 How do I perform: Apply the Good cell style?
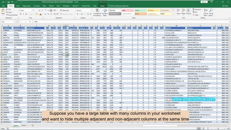pos(140,10)
